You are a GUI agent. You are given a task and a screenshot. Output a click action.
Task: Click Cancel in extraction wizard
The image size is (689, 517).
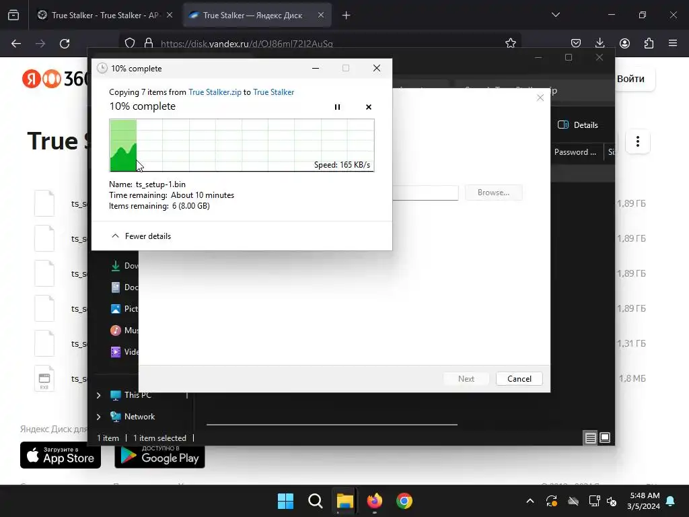pos(519,378)
